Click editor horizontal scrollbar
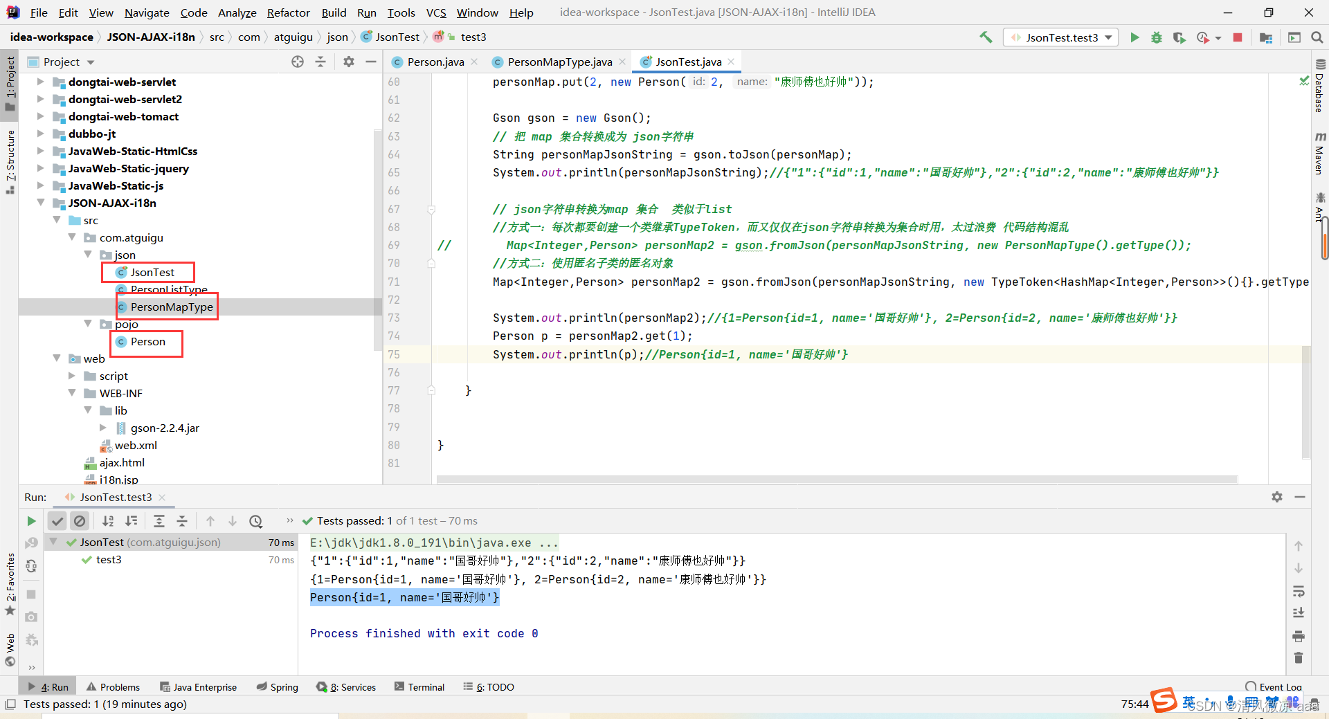 [x=837, y=479]
